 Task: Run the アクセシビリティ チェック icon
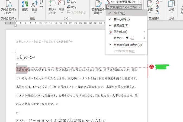(9, 4)
